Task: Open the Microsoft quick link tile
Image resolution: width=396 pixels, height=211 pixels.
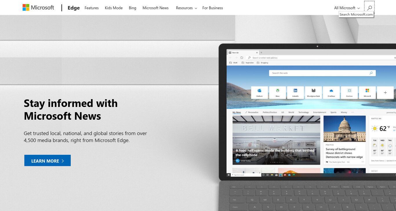Action: point(367,92)
